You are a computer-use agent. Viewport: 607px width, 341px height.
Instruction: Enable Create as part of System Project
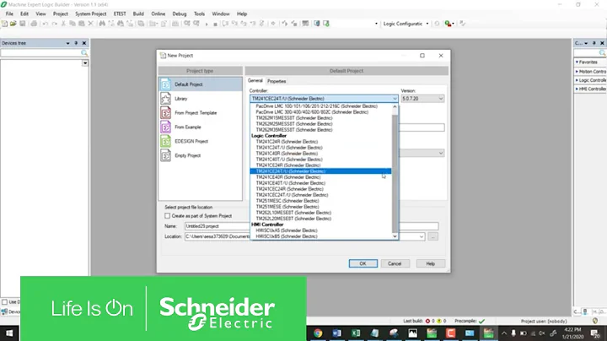(167, 216)
